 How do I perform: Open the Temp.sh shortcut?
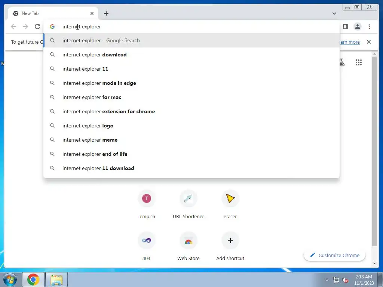[146, 204]
